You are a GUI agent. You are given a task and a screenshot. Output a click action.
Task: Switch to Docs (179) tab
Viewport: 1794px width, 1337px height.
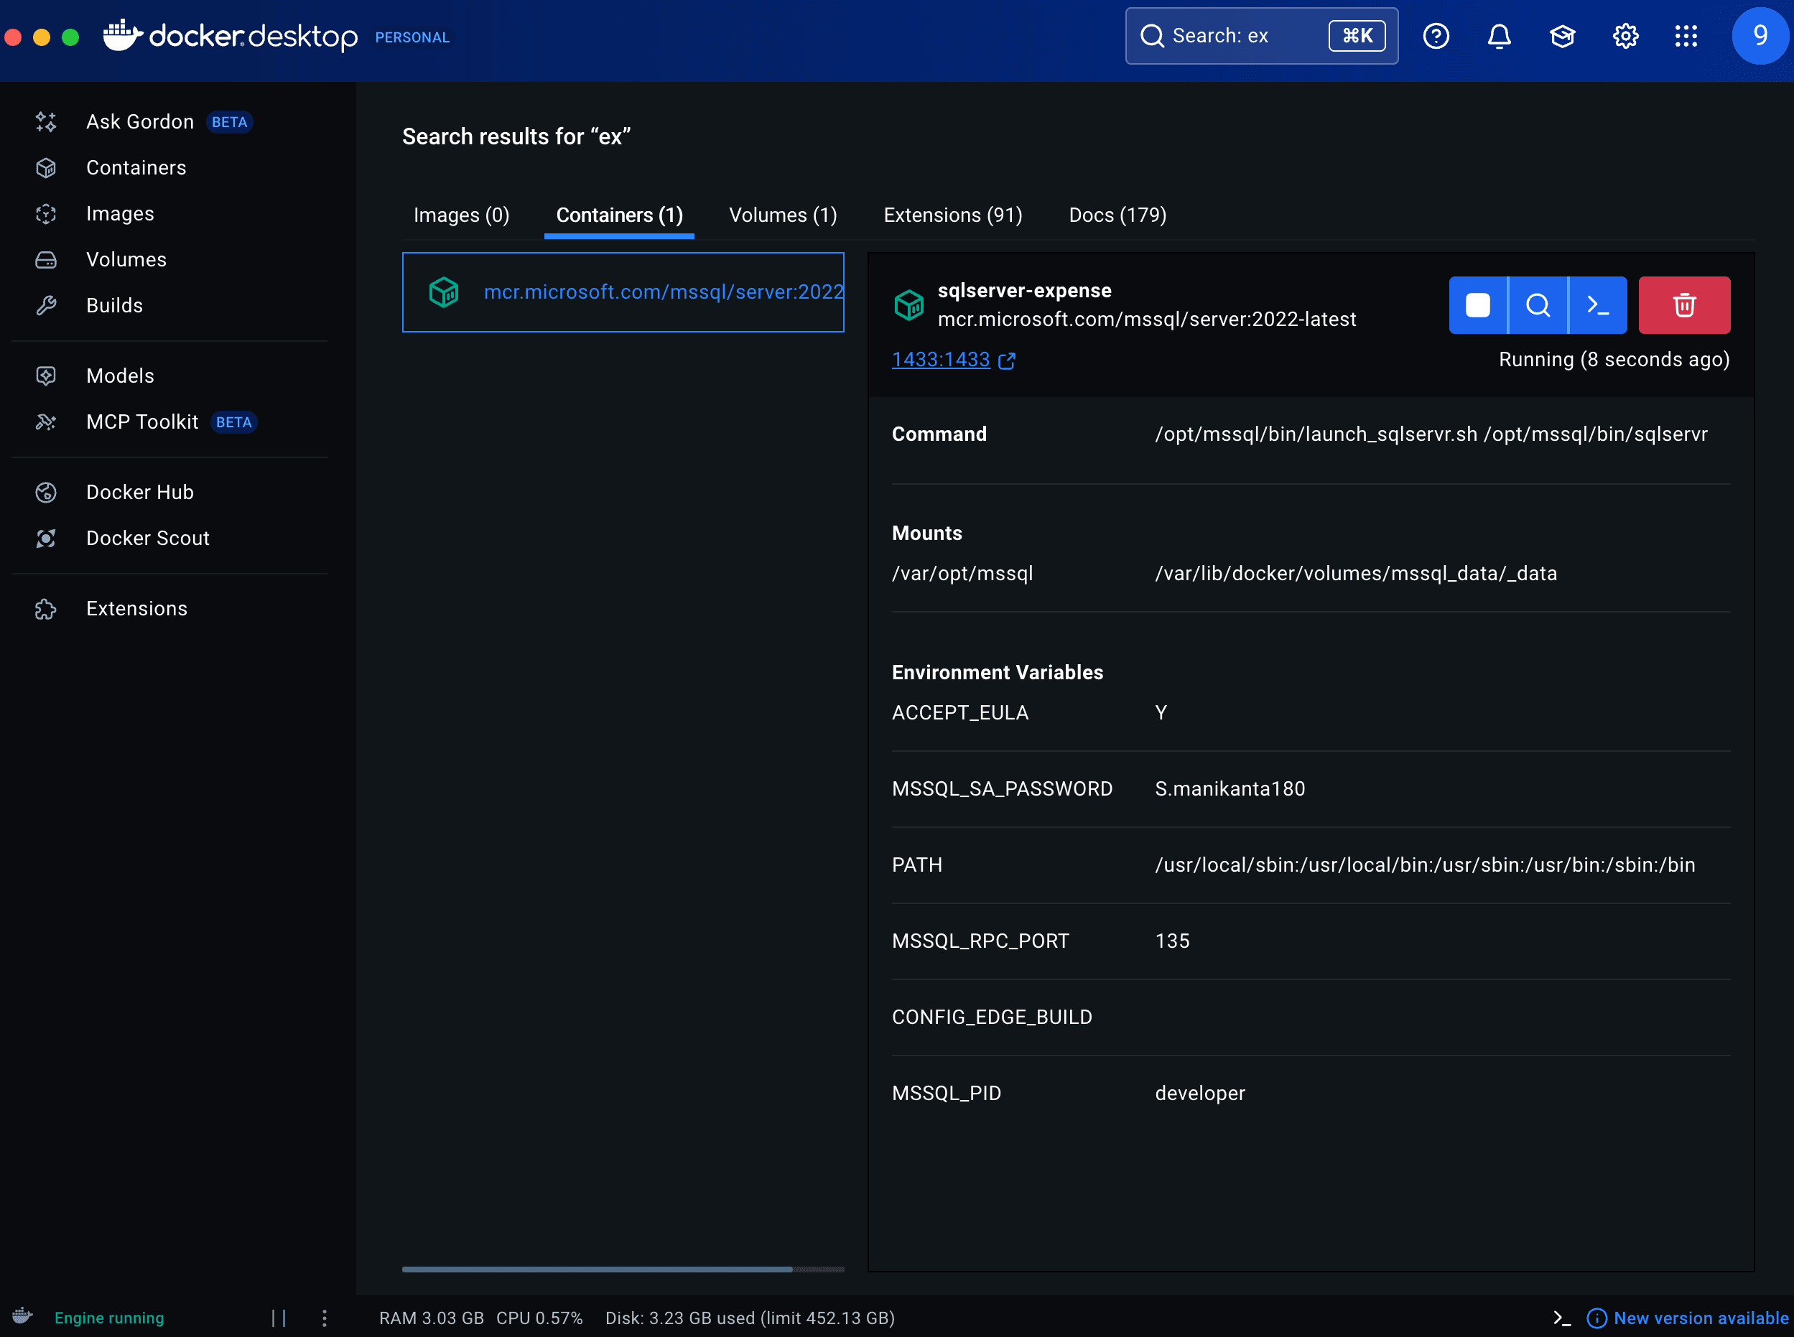(x=1117, y=215)
